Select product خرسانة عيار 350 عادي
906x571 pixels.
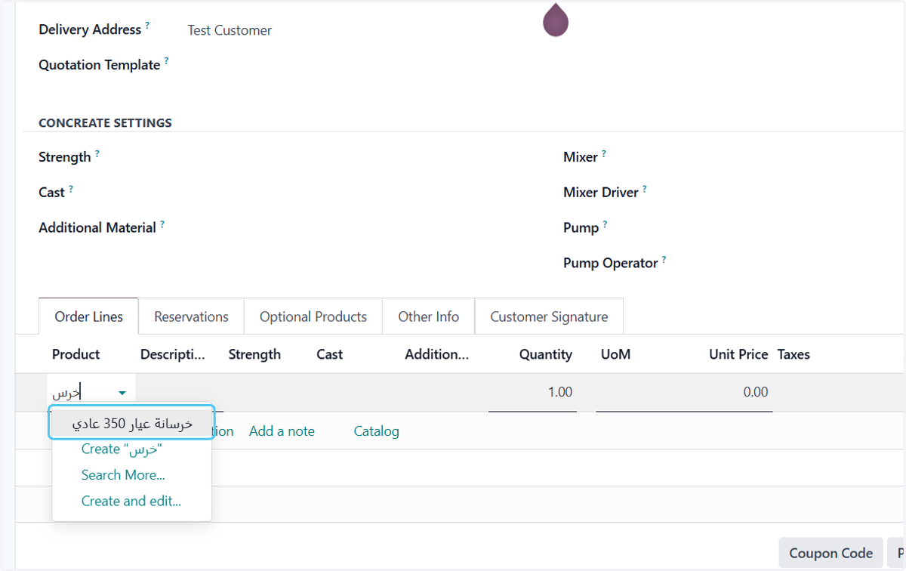point(132,423)
